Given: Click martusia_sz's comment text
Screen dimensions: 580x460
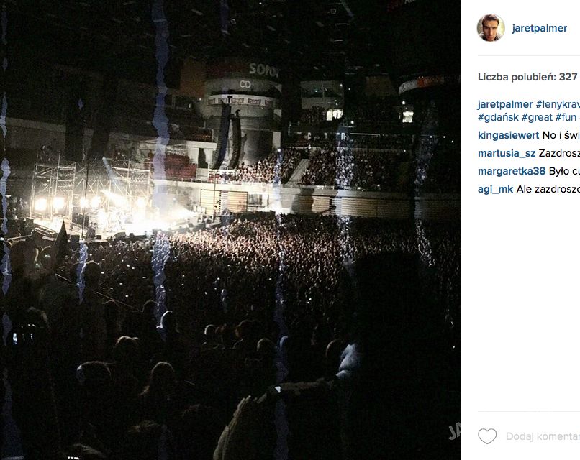Looking at the screenshot, I should (559, 153).
